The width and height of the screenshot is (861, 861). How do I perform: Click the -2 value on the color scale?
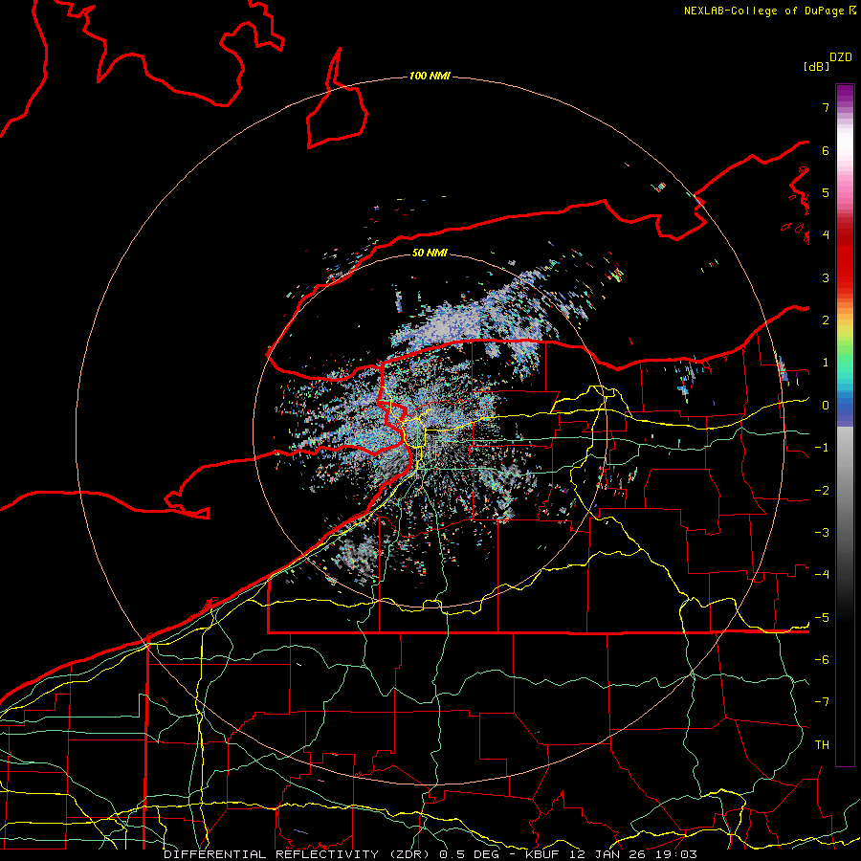point(822,491)
